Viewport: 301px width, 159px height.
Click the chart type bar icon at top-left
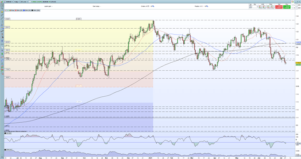[x=1, y=2]
